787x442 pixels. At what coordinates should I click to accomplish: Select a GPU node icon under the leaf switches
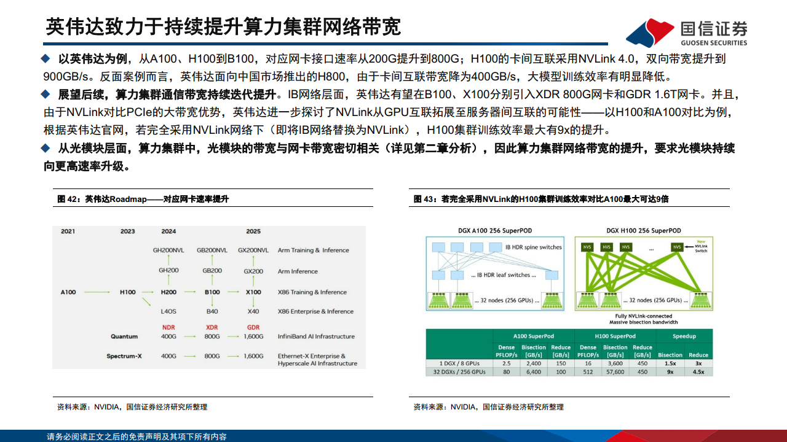[x=439, y=300]
